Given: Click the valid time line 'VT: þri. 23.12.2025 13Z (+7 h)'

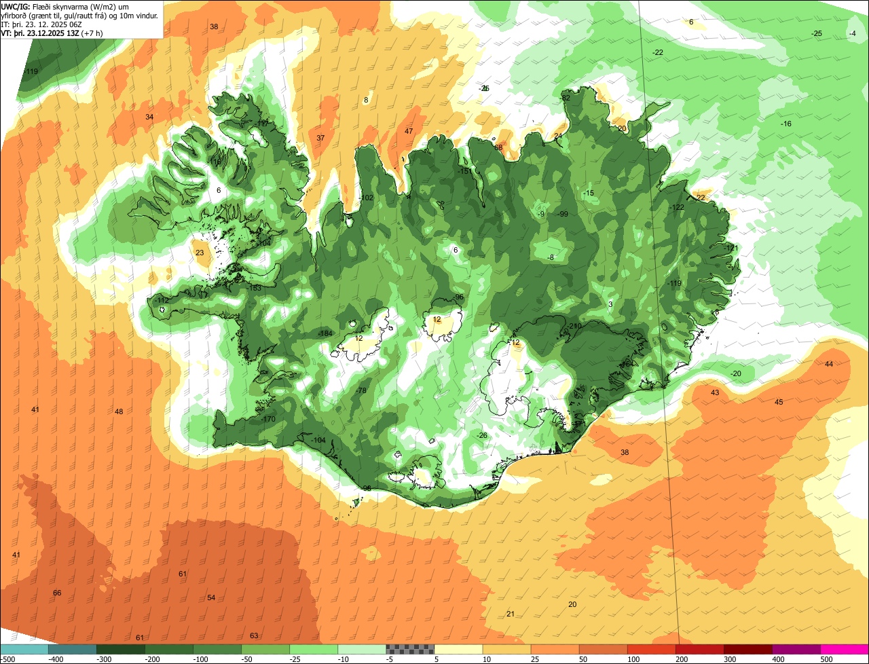Looking at the screenshot, I should (x=52, y=33).
